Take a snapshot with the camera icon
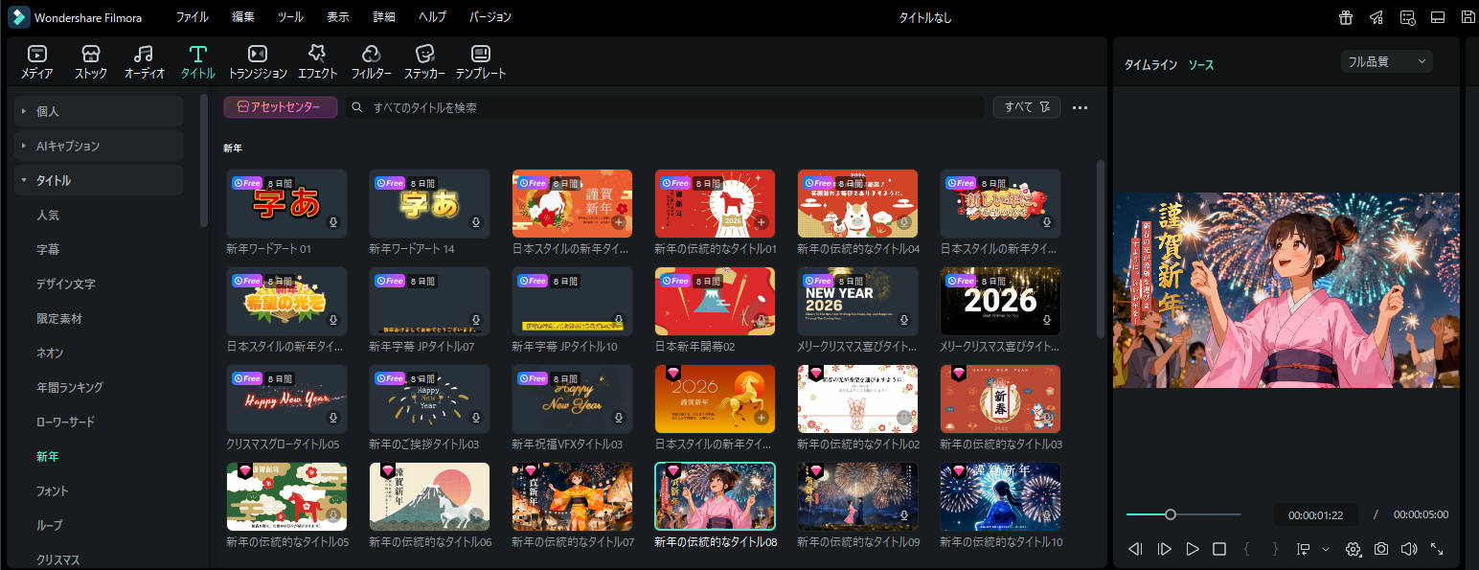Viewport: 1479px width, 570px height. tap(1380, 549)
